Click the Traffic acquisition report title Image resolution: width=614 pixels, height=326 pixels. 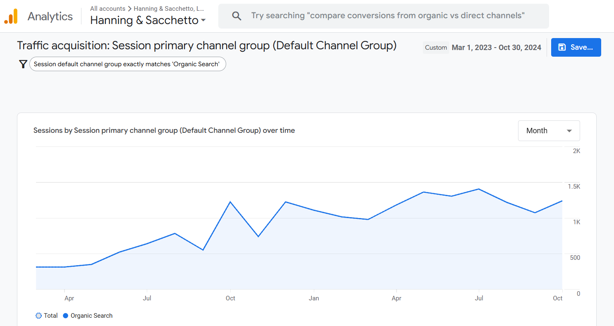207,46
